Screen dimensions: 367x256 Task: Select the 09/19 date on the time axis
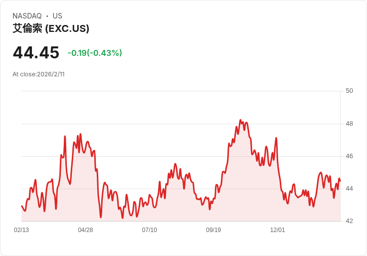[x=213, y=230]
